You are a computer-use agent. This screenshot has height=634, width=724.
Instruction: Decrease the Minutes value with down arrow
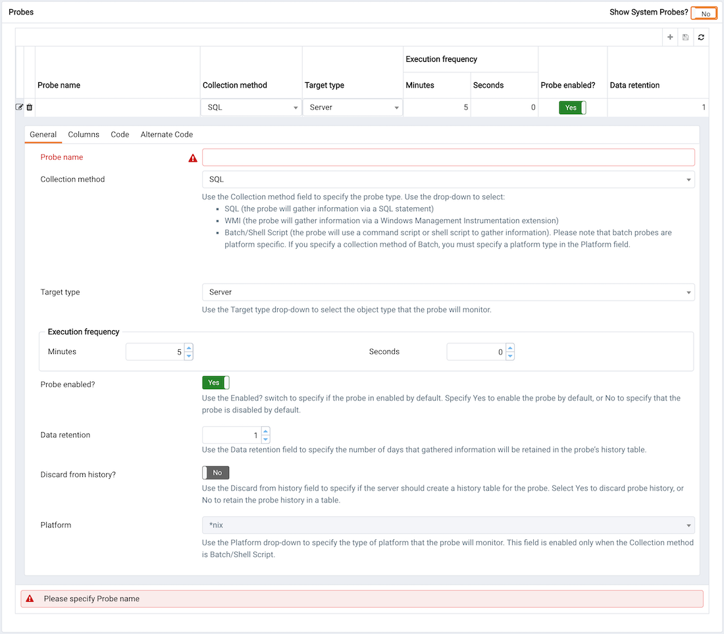point(189,356)
